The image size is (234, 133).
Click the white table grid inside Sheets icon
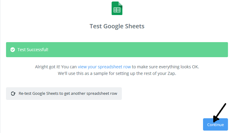pos(117,10)
